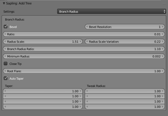Click the Root Flare field

click(x=84, y=71)
